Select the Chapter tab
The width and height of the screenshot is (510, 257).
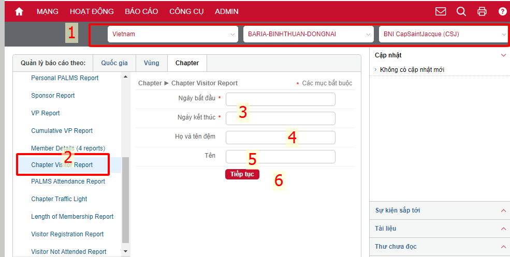coord(187,63)
